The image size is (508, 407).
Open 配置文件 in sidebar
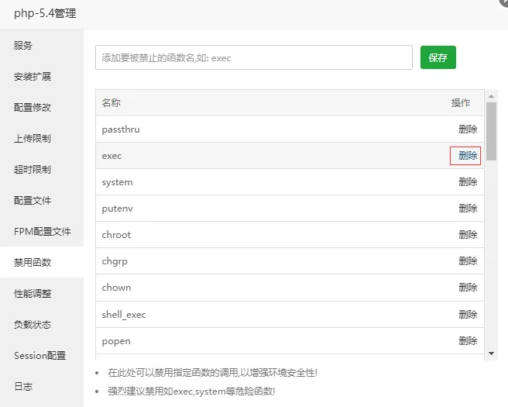point(33,201)
